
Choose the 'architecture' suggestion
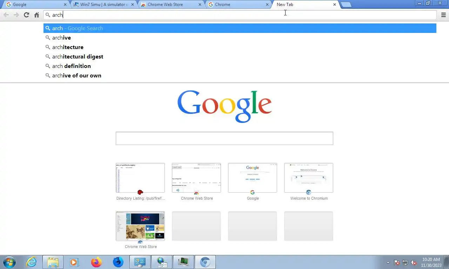tap(240, 47)
